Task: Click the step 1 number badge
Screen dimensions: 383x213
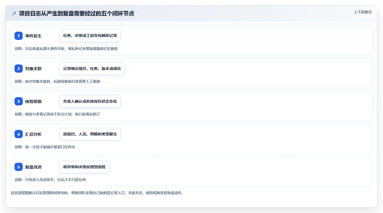Action: click(19, 36)
